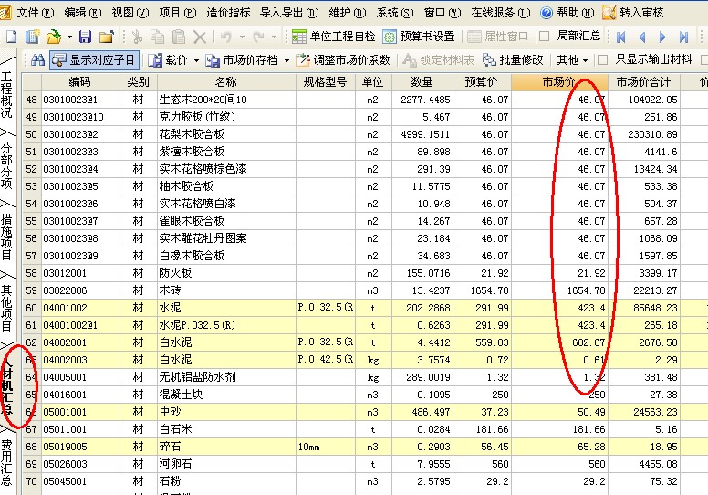Open the Redo history dropdown arrow

(x=274, y=37)
